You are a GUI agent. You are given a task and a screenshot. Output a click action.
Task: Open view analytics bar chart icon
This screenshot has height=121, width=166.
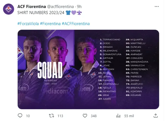[118, 116]
